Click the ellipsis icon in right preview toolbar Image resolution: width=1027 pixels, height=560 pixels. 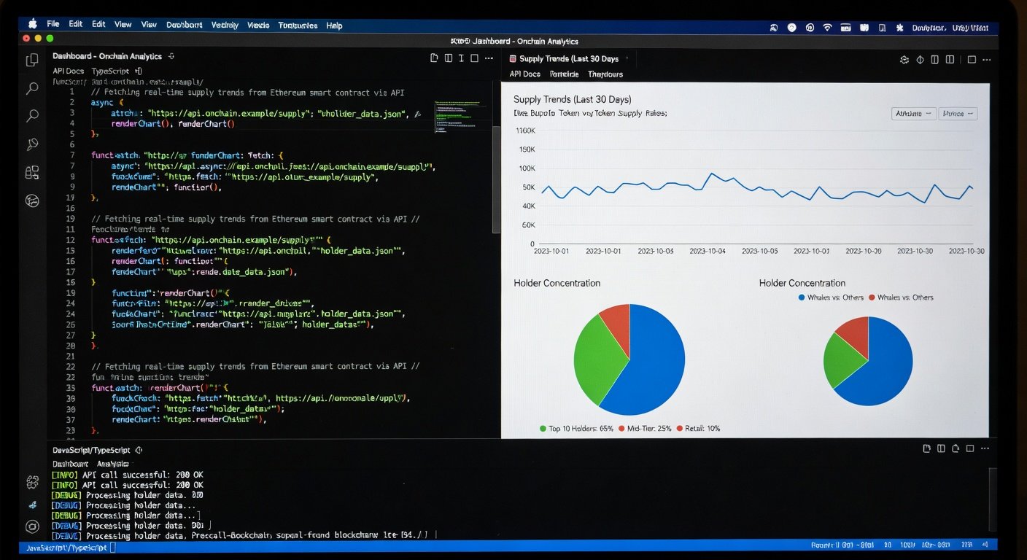tap(985, 60)
